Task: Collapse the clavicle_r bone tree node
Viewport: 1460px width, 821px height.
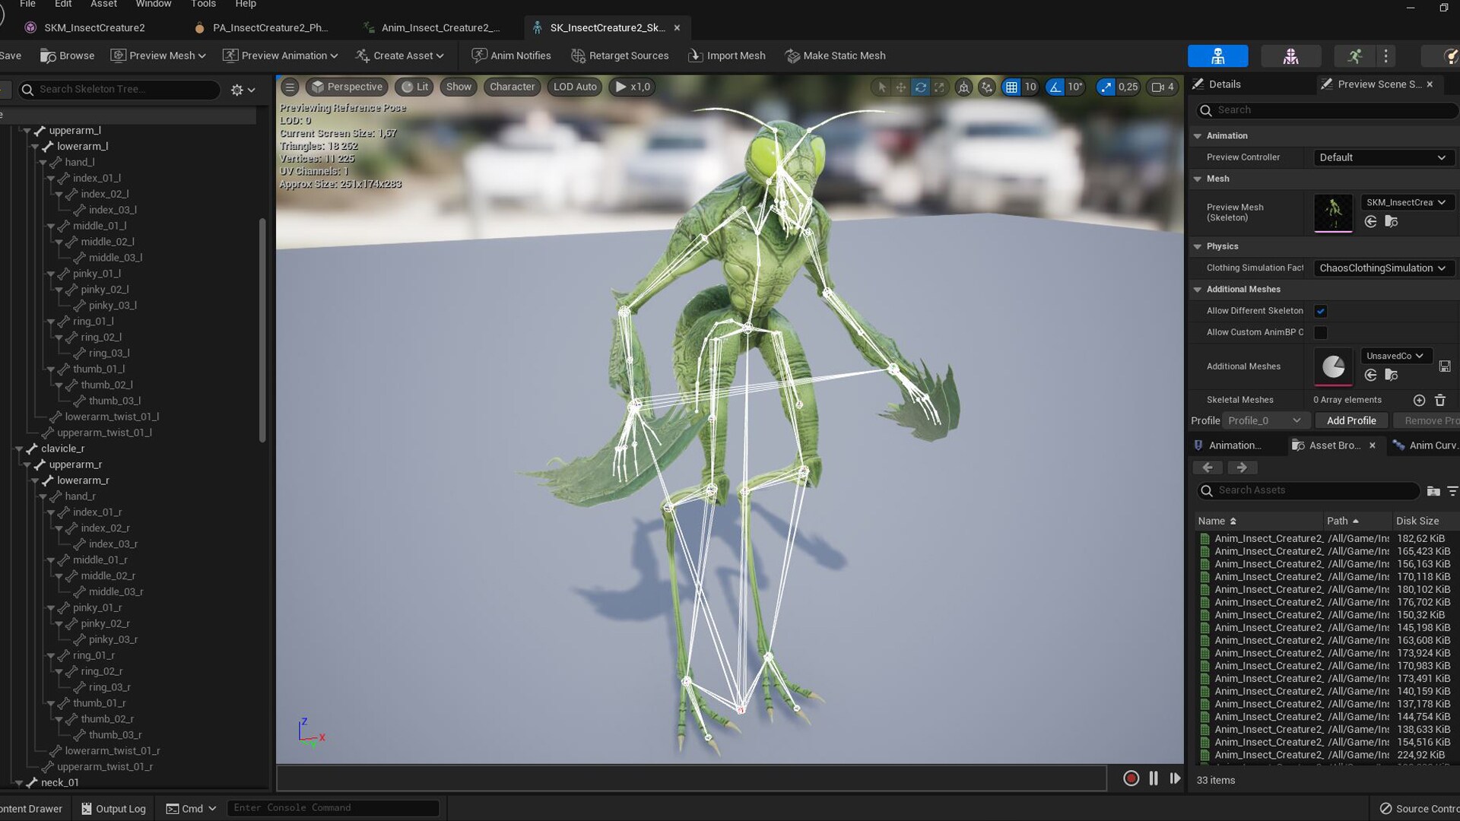Action: [19, 449]
